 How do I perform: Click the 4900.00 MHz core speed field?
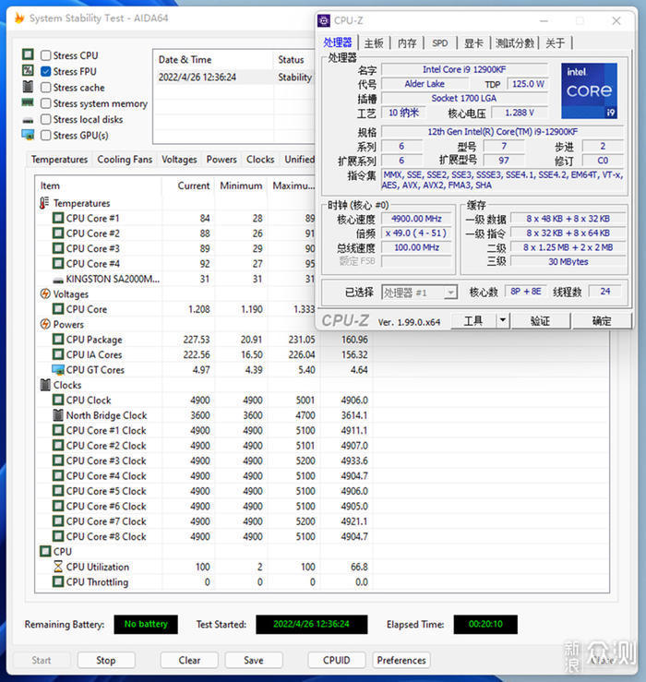(416, 219)
